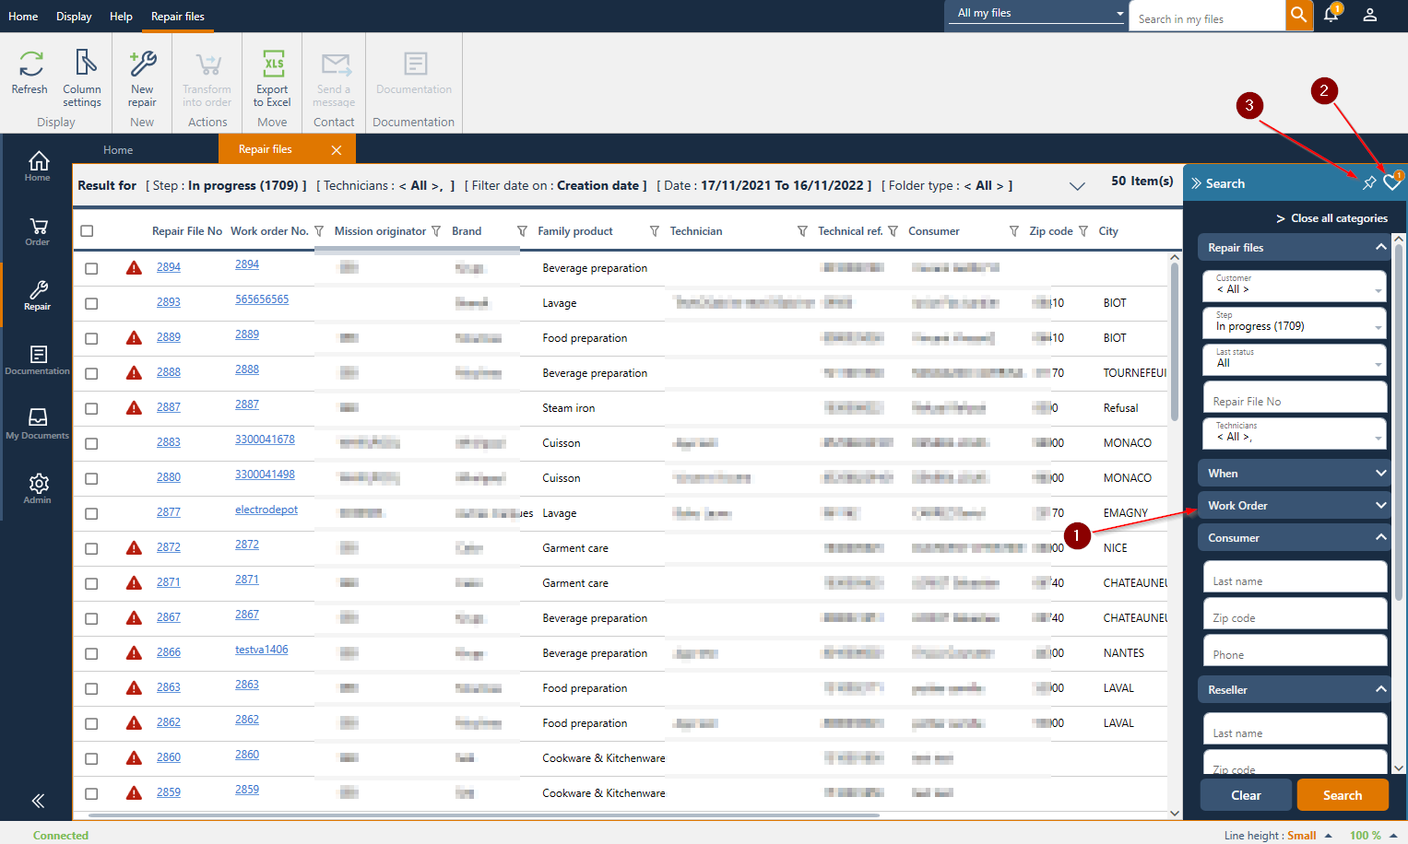The image size is (1408, 844).
Task: Open the All my files dropdown
Action: click(1038, 13)
